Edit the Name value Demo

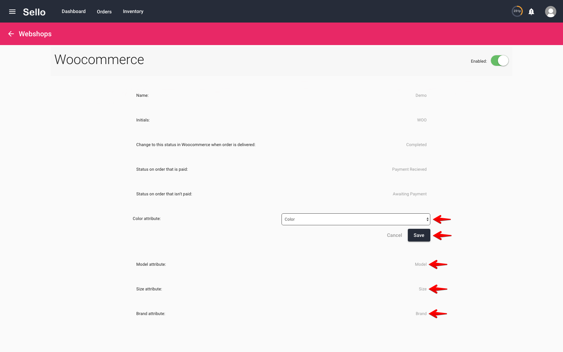421,95
